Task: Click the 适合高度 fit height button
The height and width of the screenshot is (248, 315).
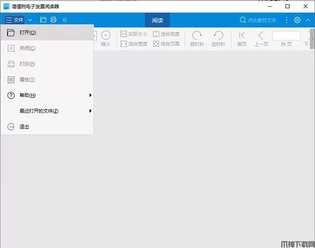Action: [x=166, y=34]
